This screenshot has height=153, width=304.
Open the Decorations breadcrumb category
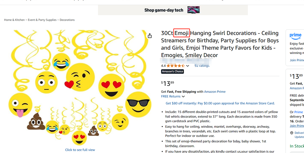tap(67, 20)
